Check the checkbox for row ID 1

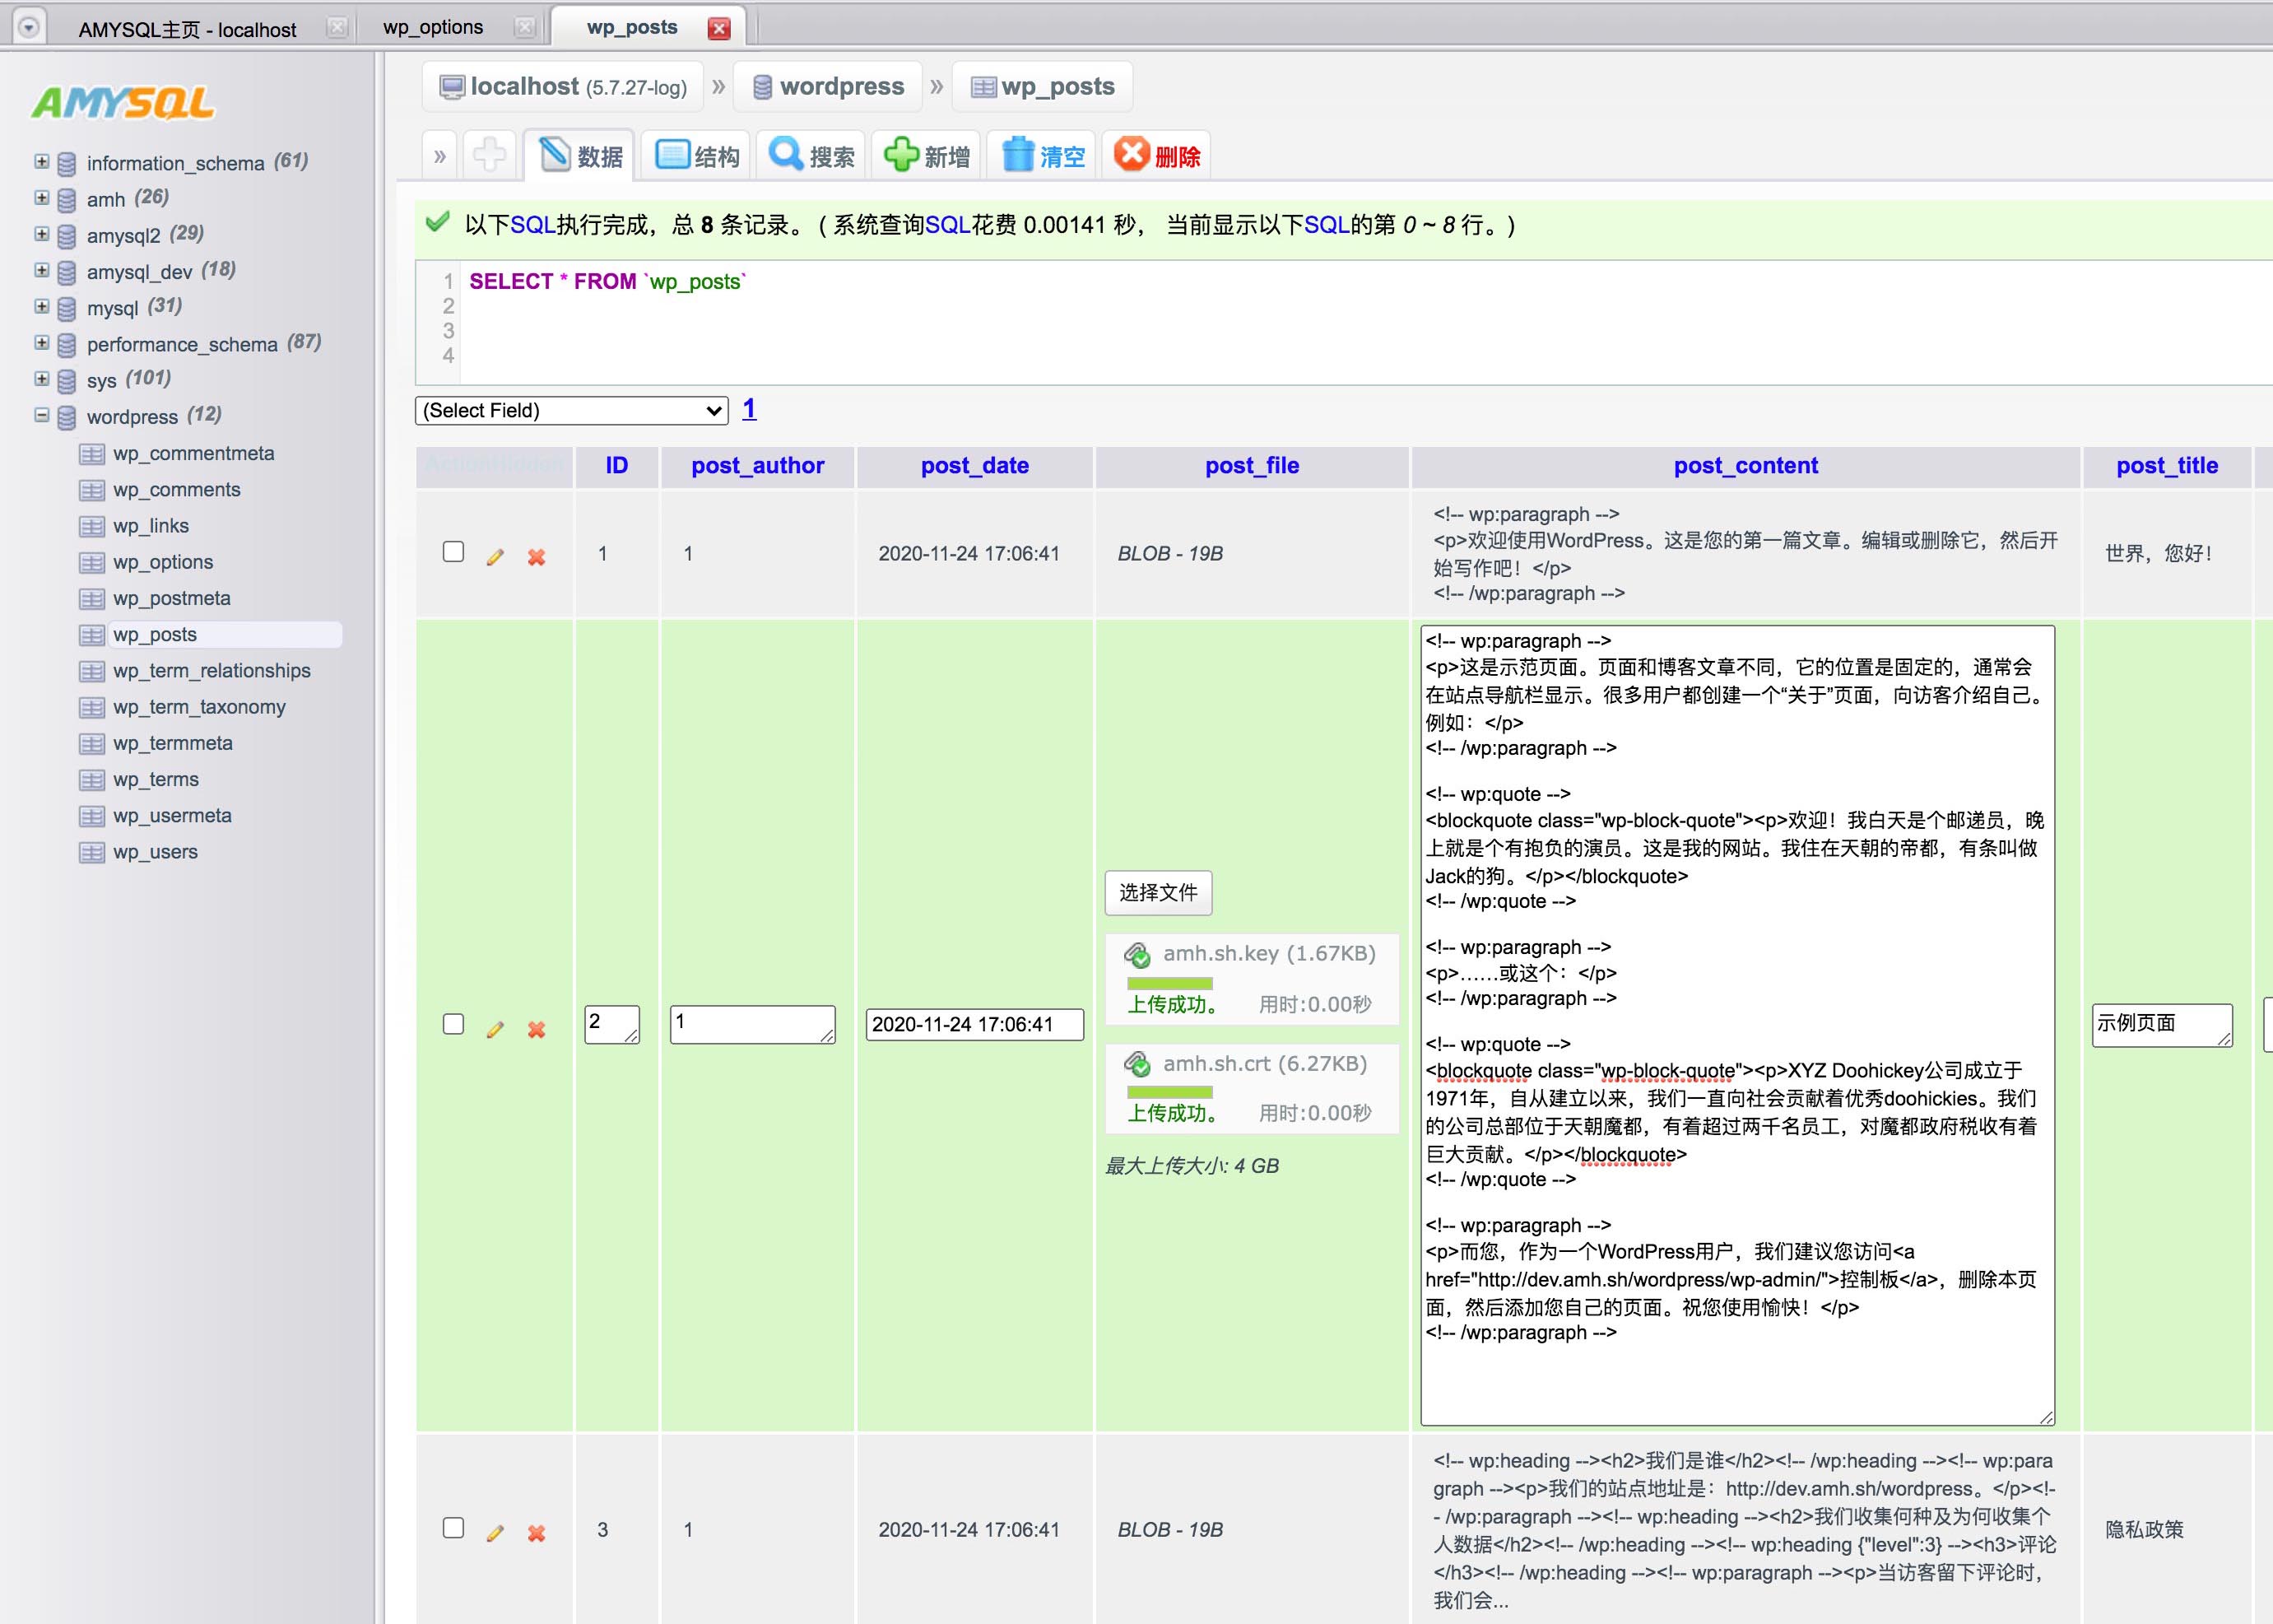click(453, 552)
